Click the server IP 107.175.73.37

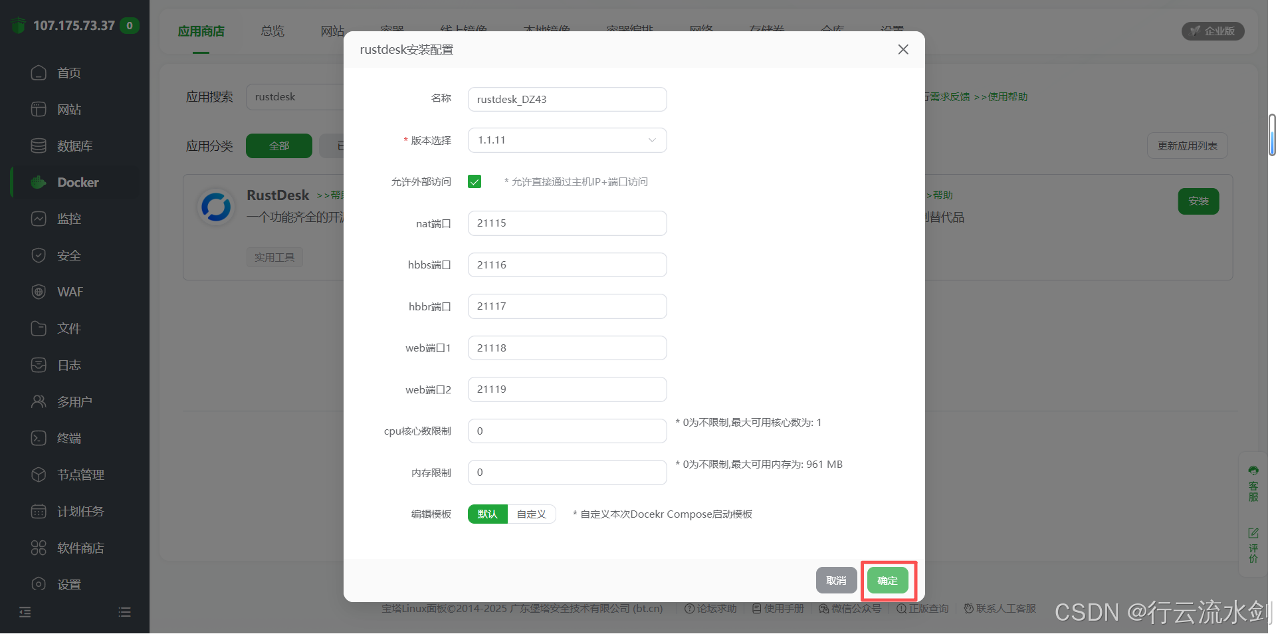pyautogui.click(x=74, y=25)
